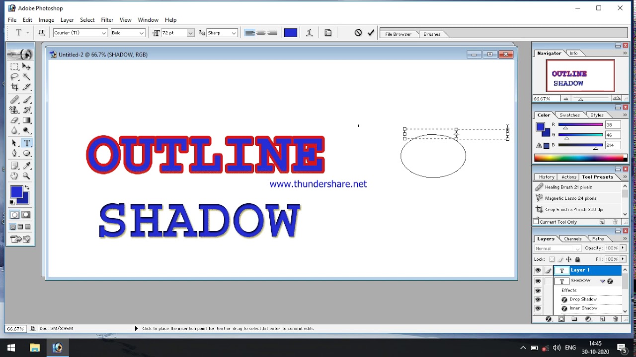Viewport: 636px width, 357px height.
Task: Open the font size 72 pt dropdown
Action: tap(190, 33)
